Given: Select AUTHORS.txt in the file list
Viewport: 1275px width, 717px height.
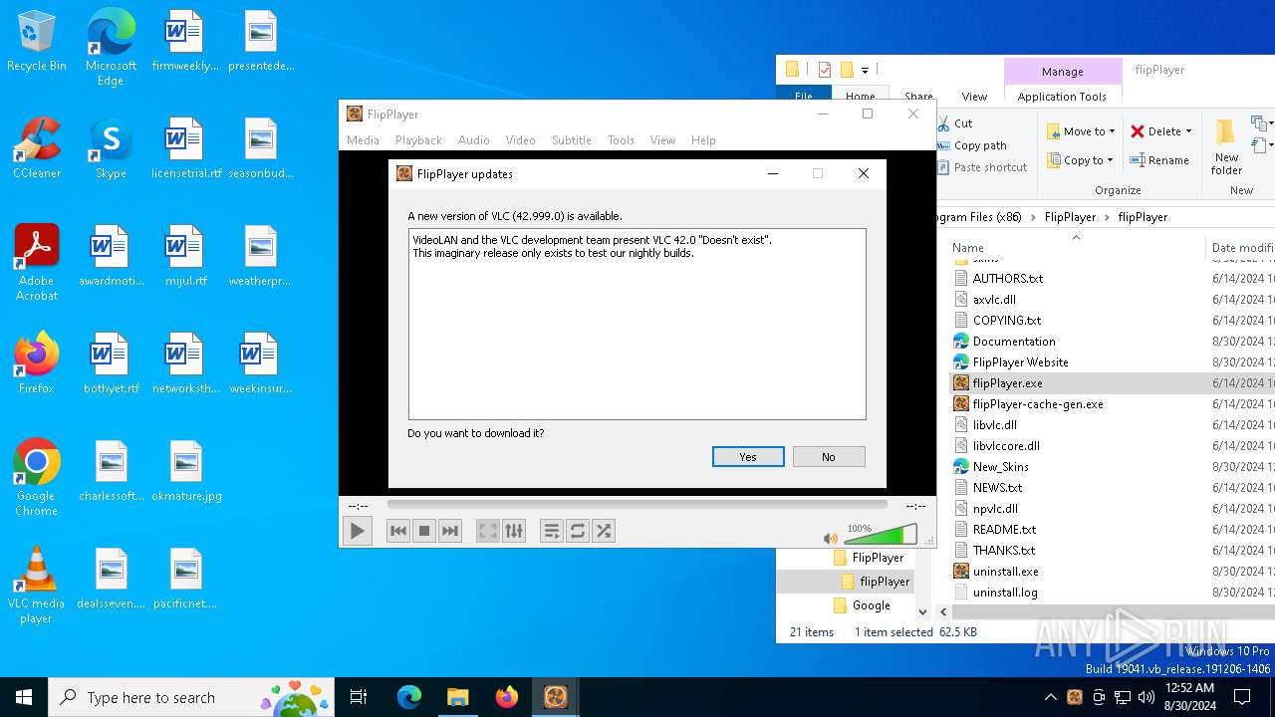Looking at the screenshot, I should 1008,279.
